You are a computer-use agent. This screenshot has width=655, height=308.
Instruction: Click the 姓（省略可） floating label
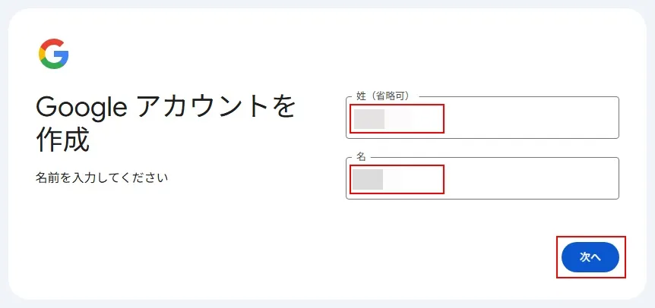[x=383, y=96]
